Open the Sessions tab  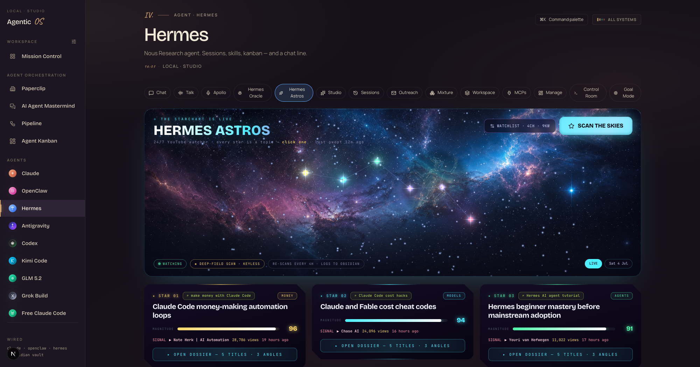click(x=366, y=93)
